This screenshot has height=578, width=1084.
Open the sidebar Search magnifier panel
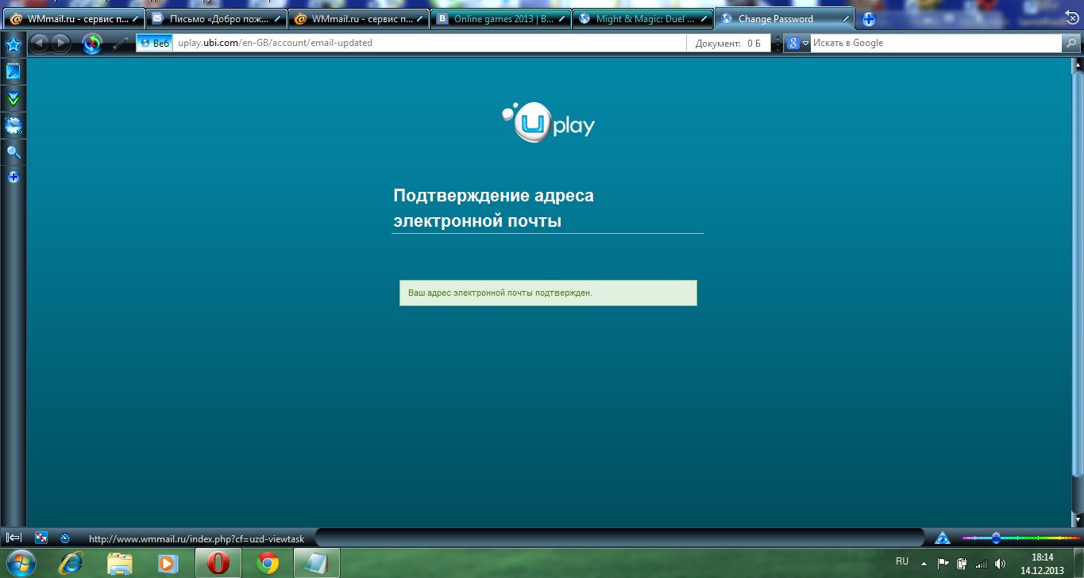pos(14,152)
